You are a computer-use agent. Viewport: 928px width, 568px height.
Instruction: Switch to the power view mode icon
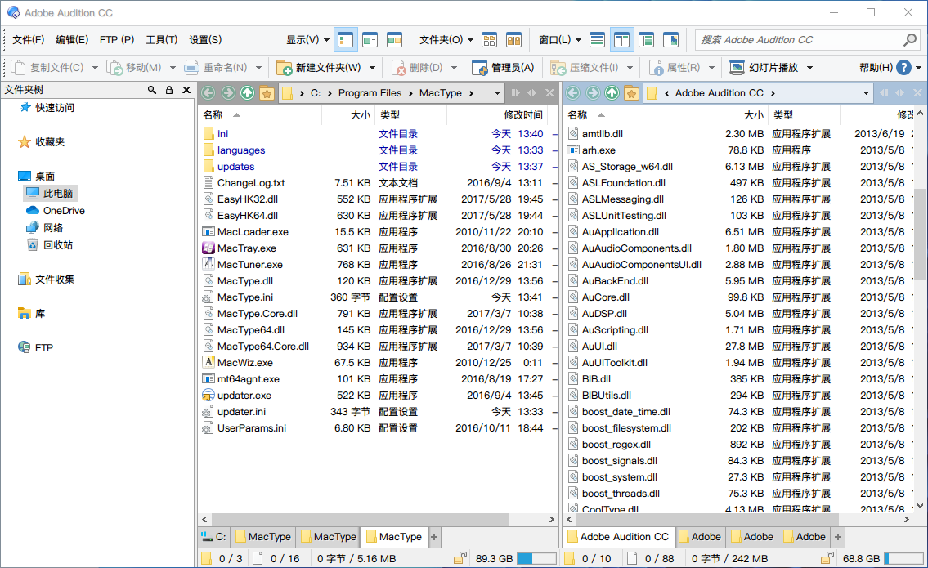(x=370, y=40)
